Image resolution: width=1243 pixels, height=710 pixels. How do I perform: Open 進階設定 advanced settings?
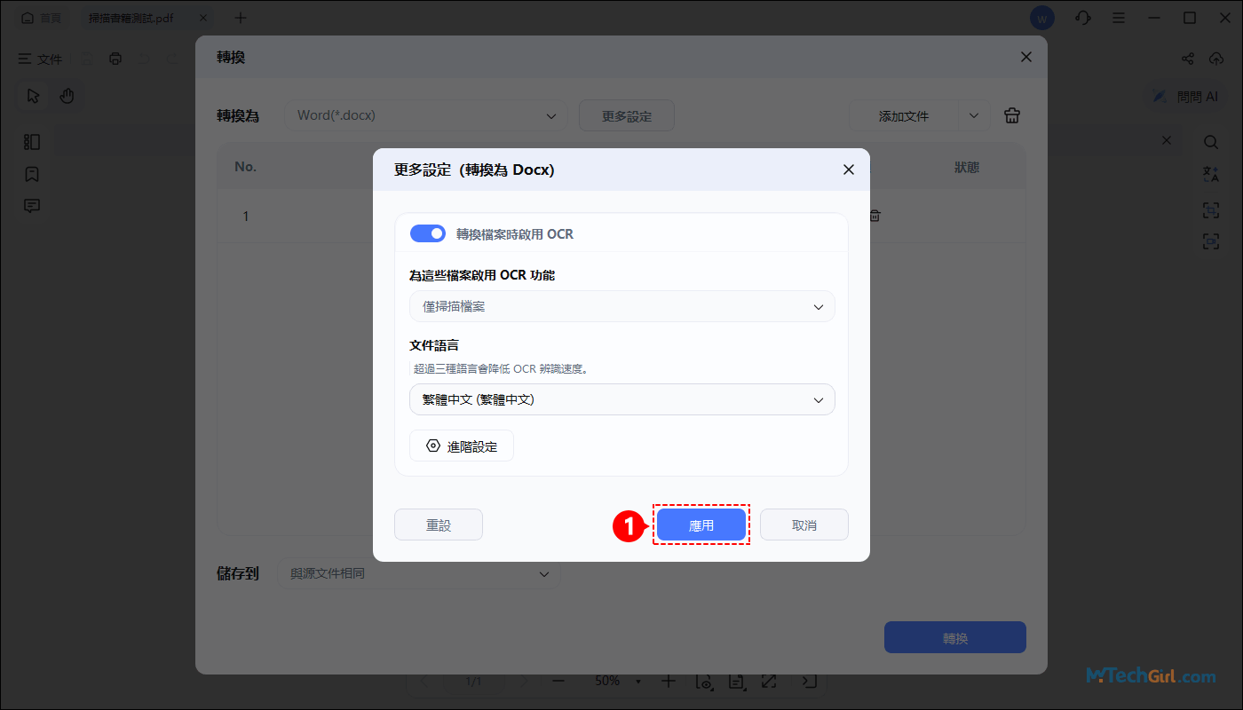462,446
